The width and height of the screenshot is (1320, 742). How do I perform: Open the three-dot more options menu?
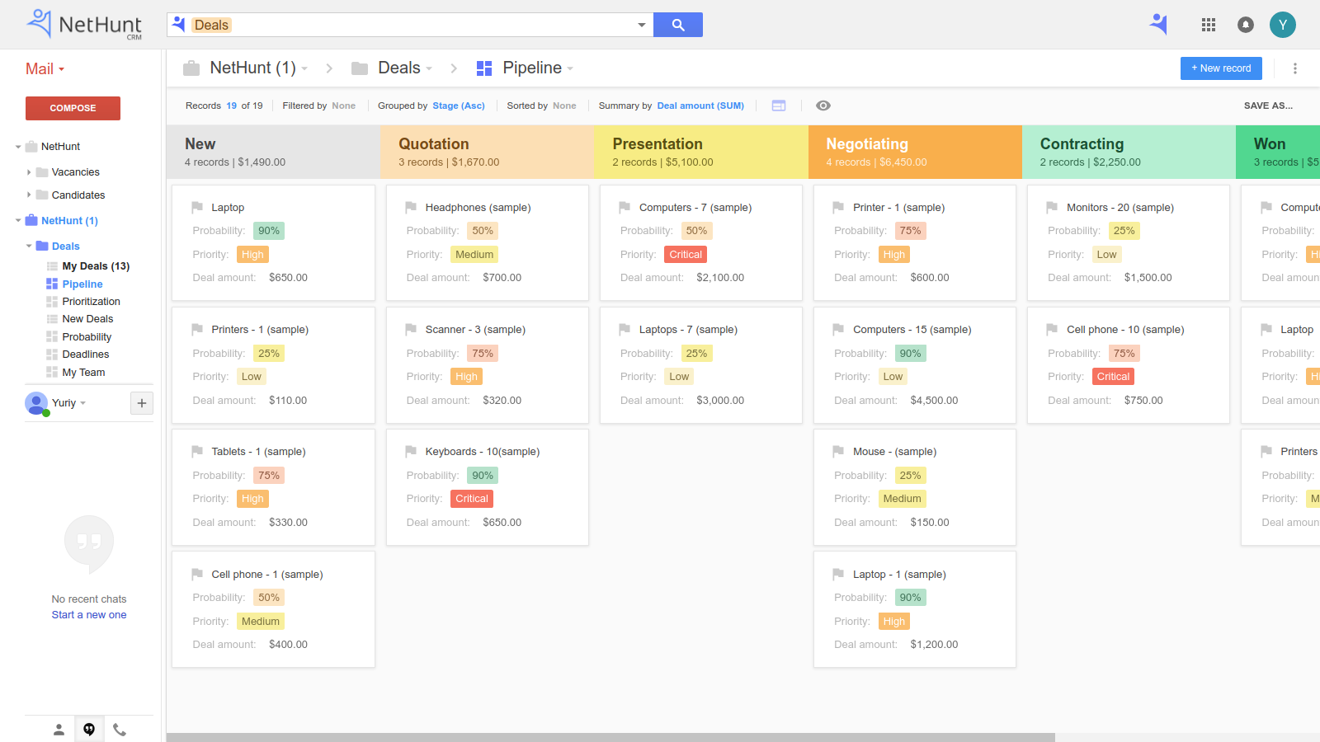coord(1295,68)
